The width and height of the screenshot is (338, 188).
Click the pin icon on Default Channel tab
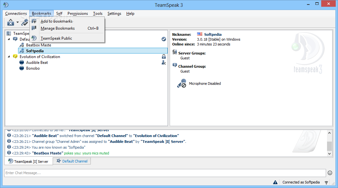(58, 161)
